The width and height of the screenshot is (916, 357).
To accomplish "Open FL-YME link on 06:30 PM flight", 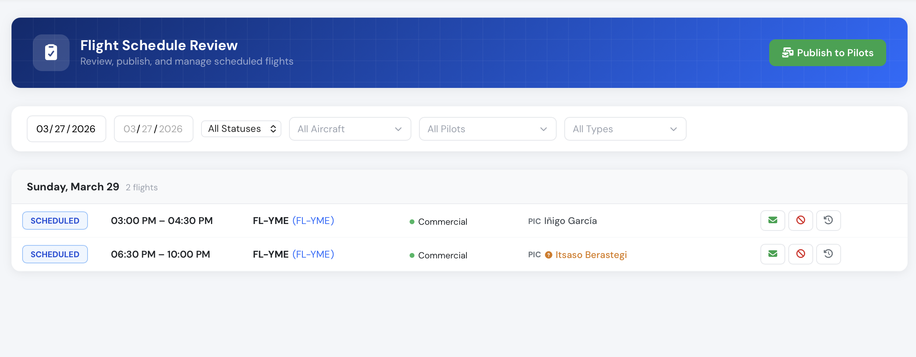I will [313, 254].
